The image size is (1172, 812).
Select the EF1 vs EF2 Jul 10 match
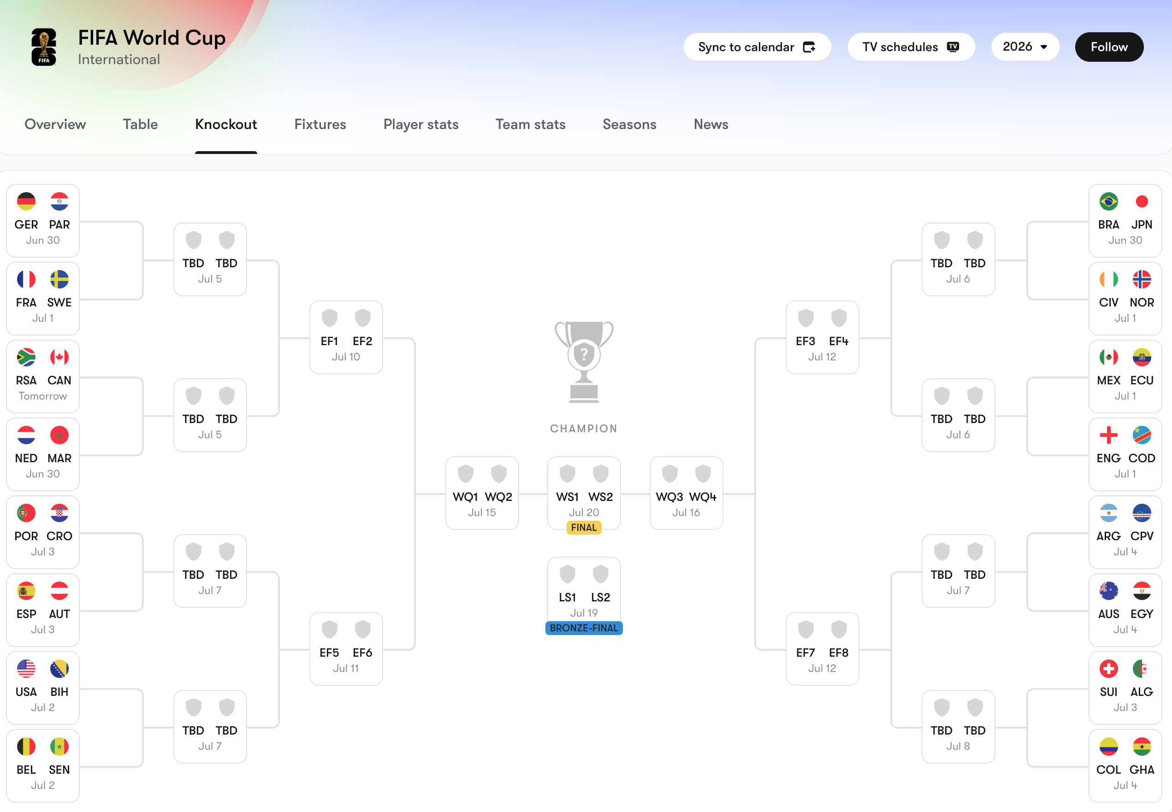346,337
